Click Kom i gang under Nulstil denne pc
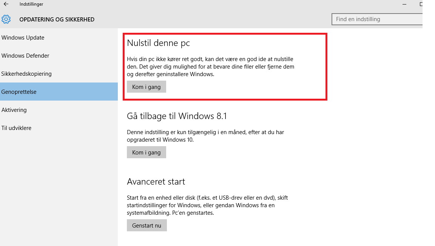 (x=147, y=87)
